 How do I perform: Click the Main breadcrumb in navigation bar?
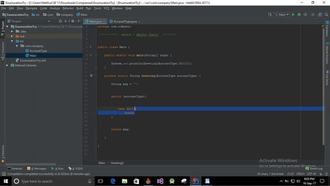(82, 15)
